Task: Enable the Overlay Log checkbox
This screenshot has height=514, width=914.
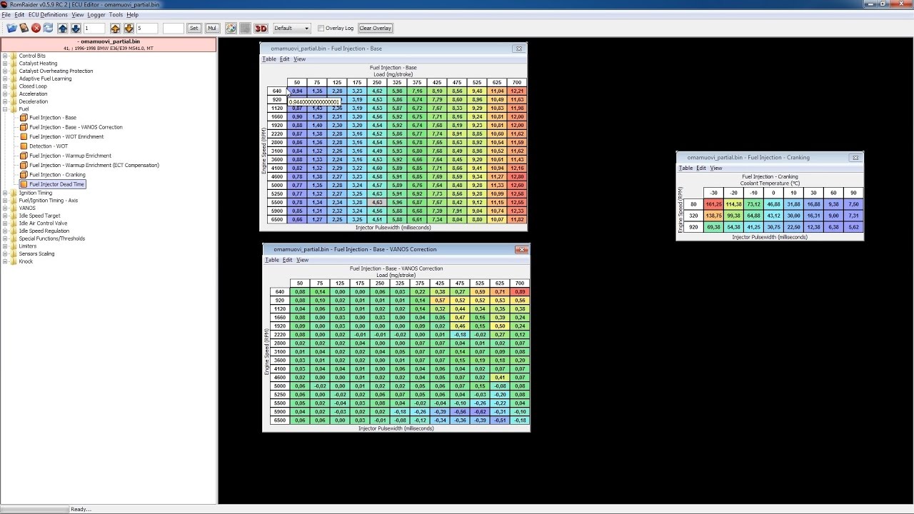Action: 321,28
